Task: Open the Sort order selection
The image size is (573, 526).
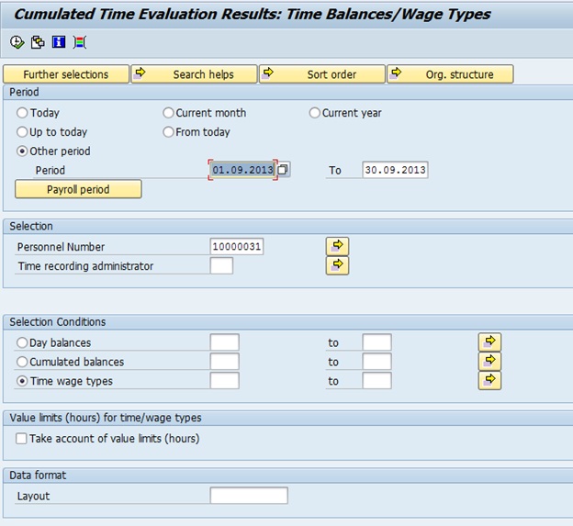Action: (x=321, y=74)
